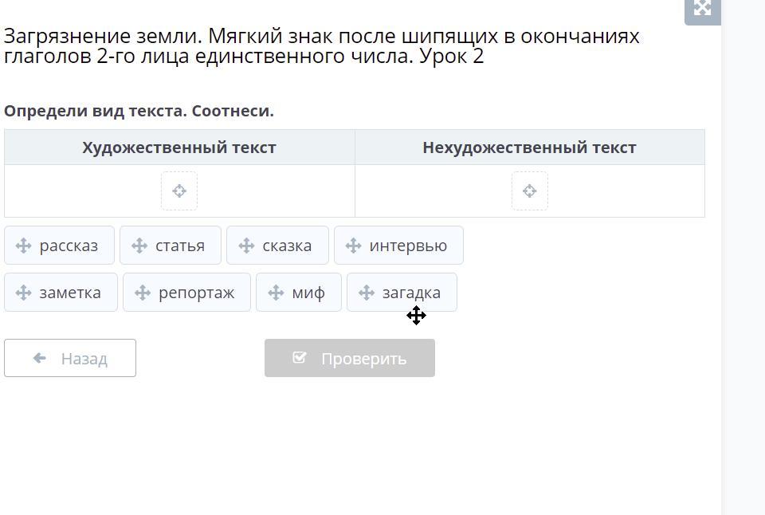Click drag handle icon on заметка

pos(23,293)
